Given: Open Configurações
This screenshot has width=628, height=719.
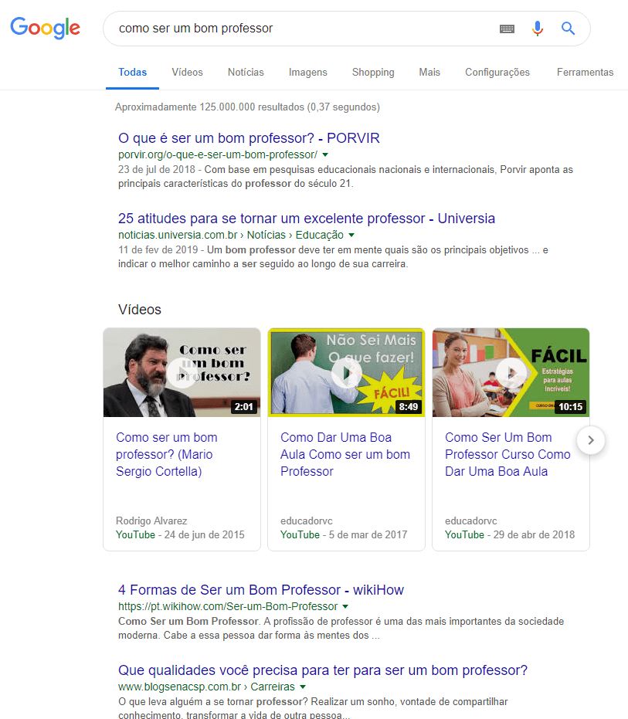Looking at the screenshot, I should tap(497, 72).
